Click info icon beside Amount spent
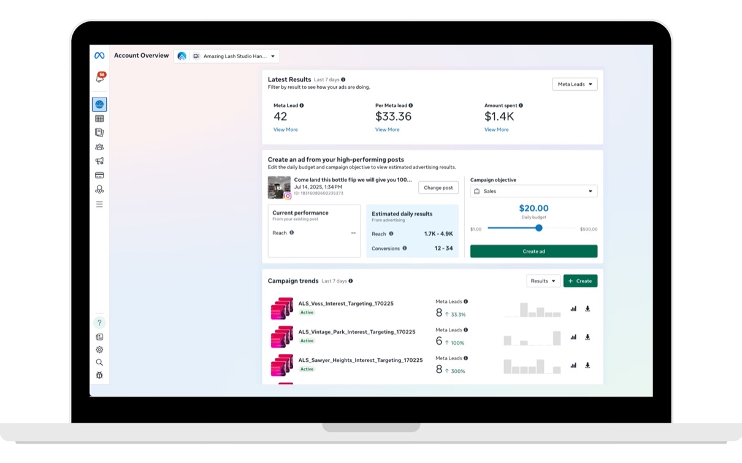 [521, 105]
